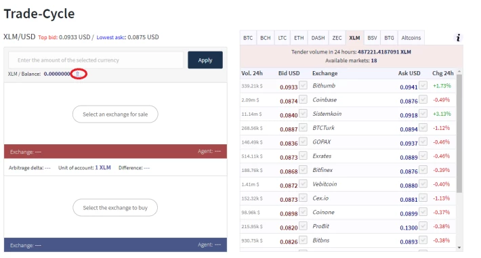Sort by Vol. 24h column header
The image size is (481, 258).
[x=252, y=73]
